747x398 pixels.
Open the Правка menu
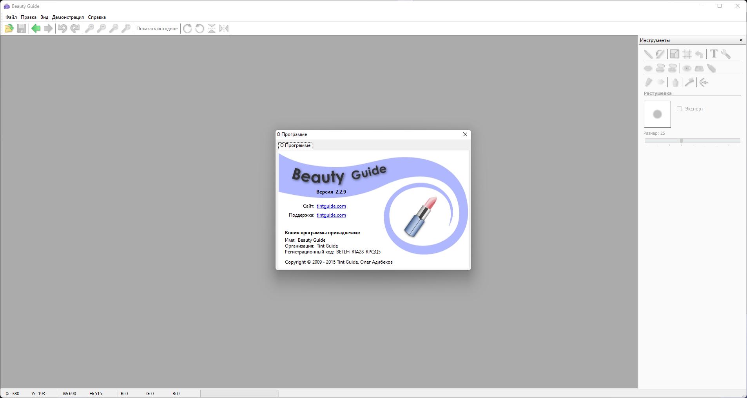pos(29,17)
